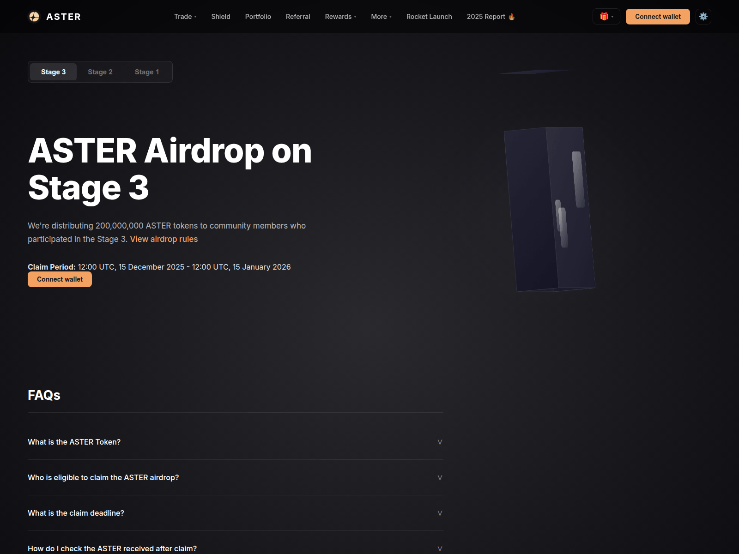
Task: Open the Rewards dropdown menu
Action: 340,17
